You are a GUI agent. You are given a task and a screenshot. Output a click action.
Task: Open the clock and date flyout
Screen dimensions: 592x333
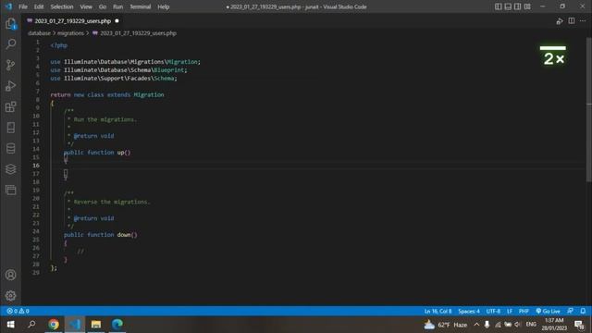pos(554,325)
